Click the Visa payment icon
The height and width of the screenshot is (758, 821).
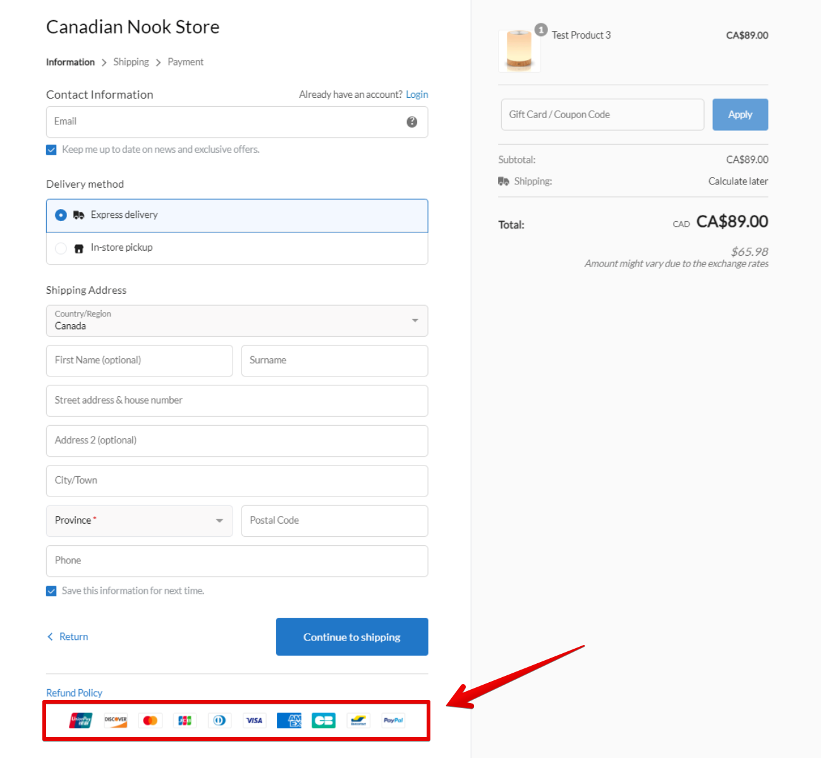pos(254,720)
